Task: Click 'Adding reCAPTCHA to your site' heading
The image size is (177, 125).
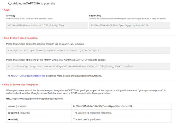Action: coord(34,4)
